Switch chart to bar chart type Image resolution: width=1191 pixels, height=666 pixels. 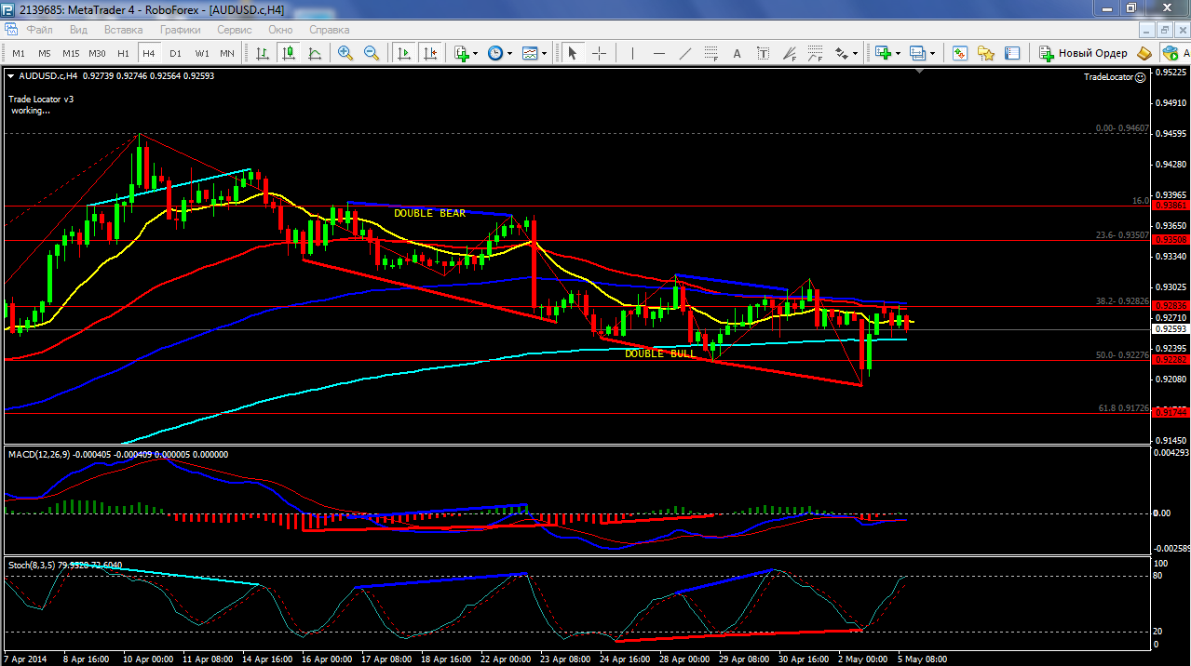click(x=263, y=53)
